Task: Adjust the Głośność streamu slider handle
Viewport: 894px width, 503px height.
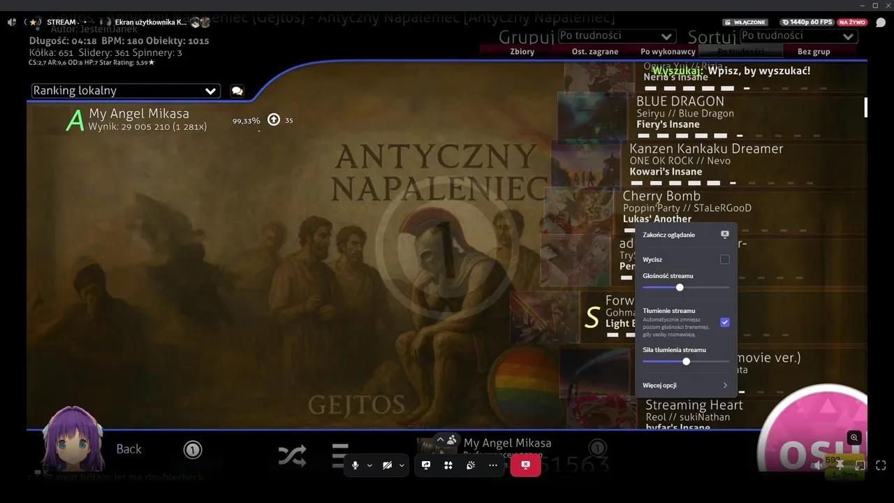Action: 680,287
